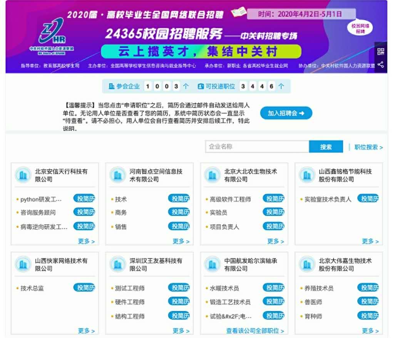This screenshot has width=395, height=338.
Task: Send resume for 兽医师
Action: 368,301
